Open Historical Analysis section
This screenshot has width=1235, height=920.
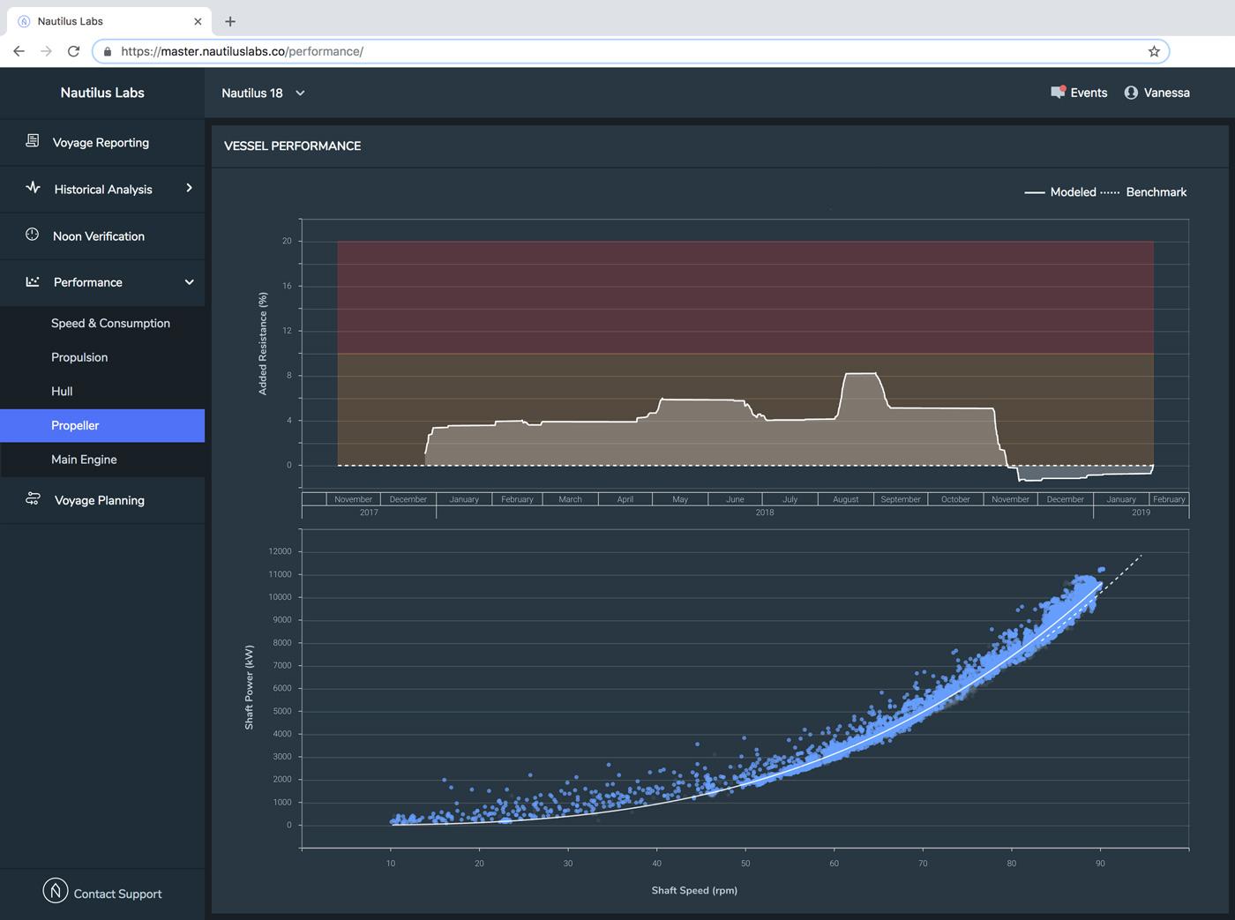[x=102, y=189]
